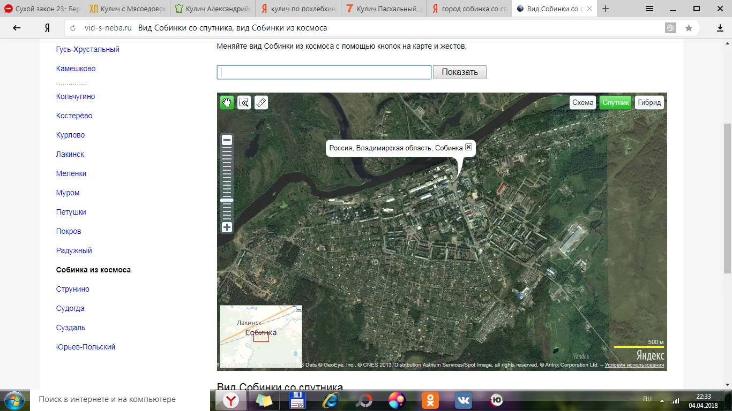The height and width of the screenshot is (411, 732).
Task: Click the map search input field
Action: (324, 72)
